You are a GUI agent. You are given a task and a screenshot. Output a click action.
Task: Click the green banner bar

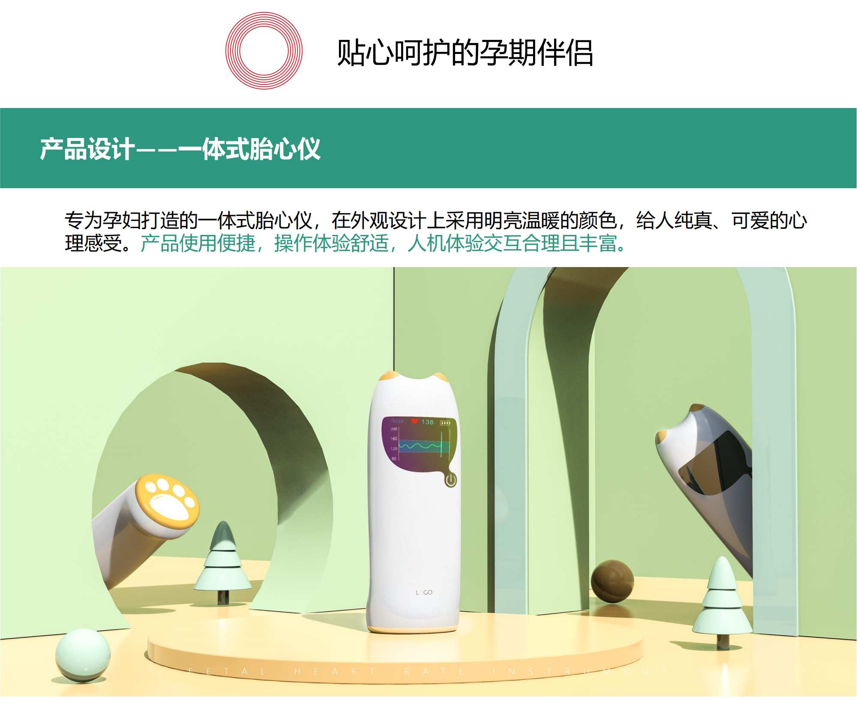428,148
